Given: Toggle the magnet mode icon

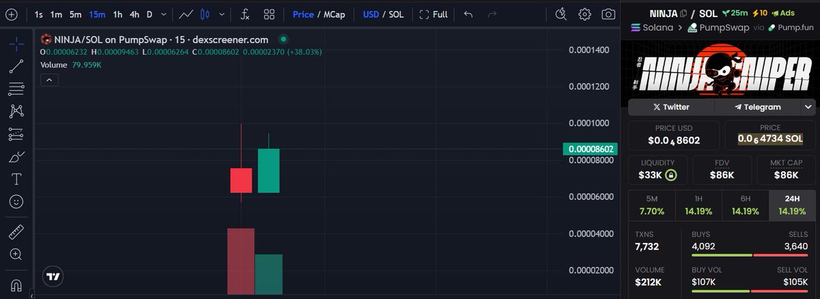Looking at the screenshot, I should [16, 284].
